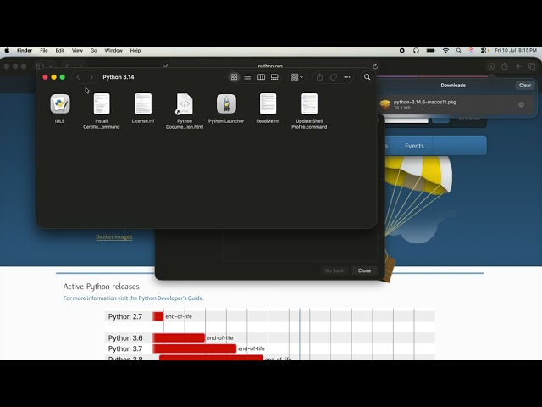
Task: Open the Window menu
Action: pyautogui.click(x=113, y=51)
